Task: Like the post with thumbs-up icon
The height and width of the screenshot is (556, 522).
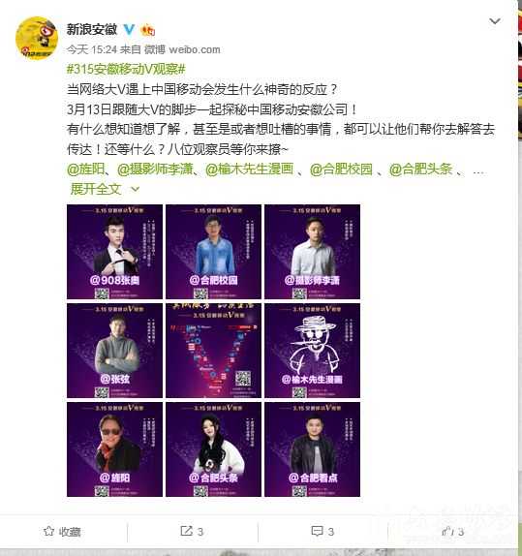Action: (446, 531)
